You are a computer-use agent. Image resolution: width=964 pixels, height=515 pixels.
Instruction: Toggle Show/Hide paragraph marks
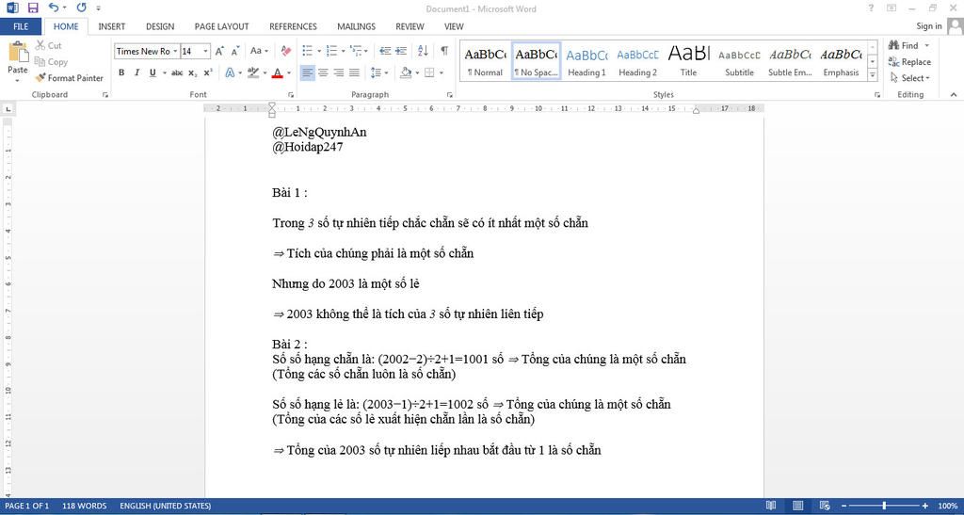pos(444,51)
